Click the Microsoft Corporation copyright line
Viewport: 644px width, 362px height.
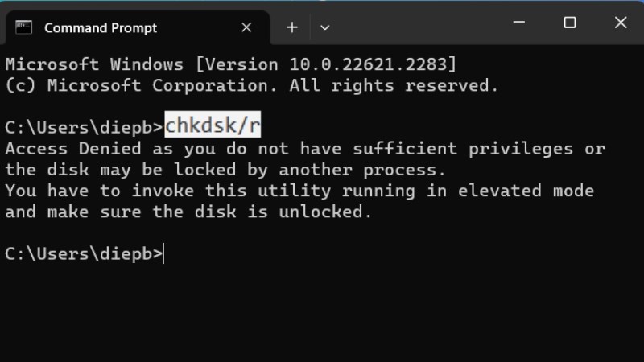click(x=252, y=84)
